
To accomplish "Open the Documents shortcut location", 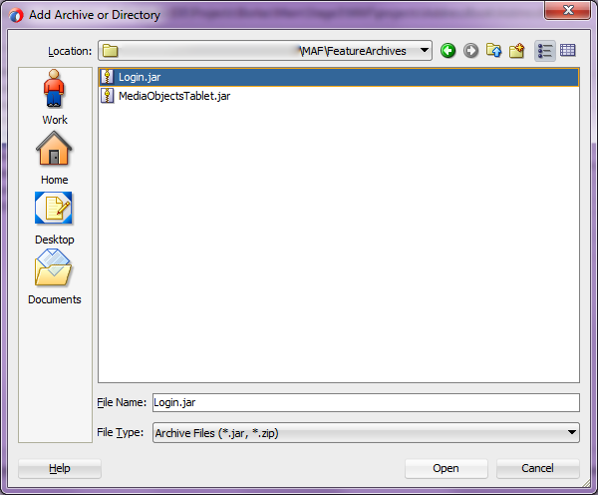I will click(54, 276).
